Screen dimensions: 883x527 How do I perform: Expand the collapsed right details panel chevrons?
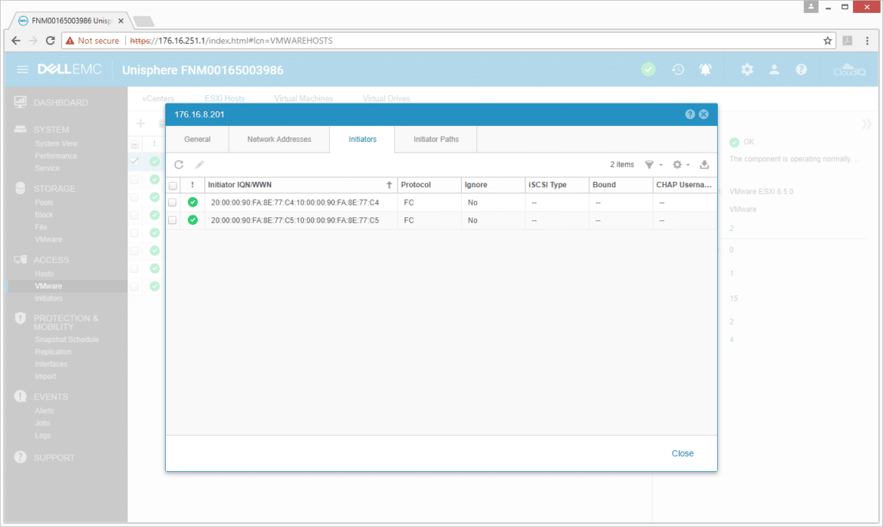866,123
